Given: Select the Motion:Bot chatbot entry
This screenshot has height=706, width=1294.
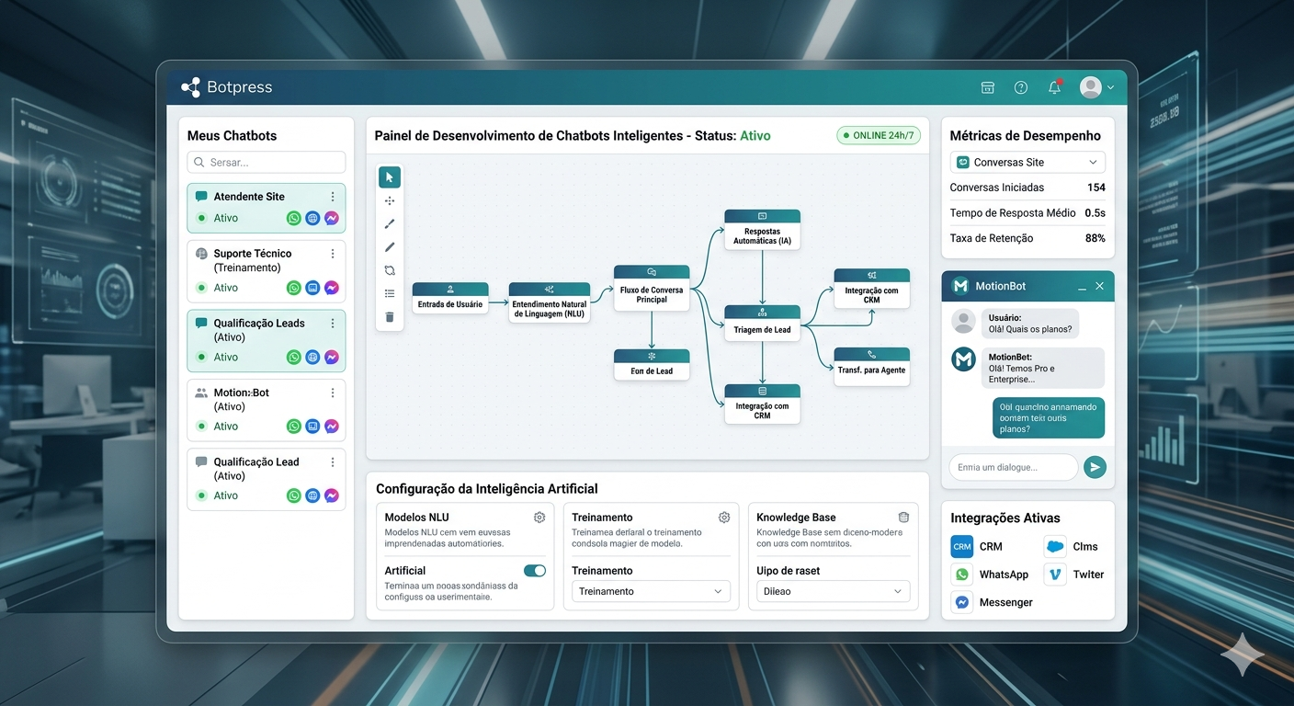Looking at the screenshot, I should 267,410.
